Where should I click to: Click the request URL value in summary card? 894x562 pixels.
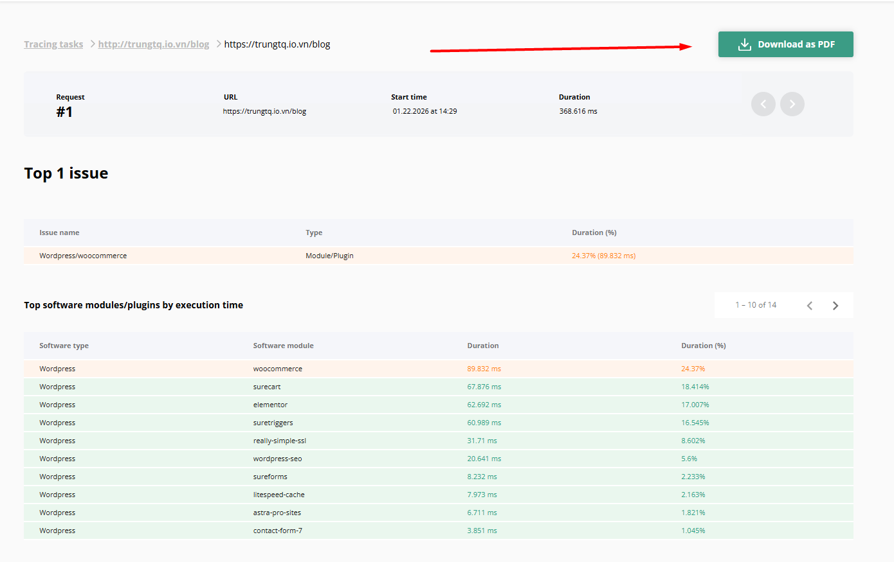point(264,111)
